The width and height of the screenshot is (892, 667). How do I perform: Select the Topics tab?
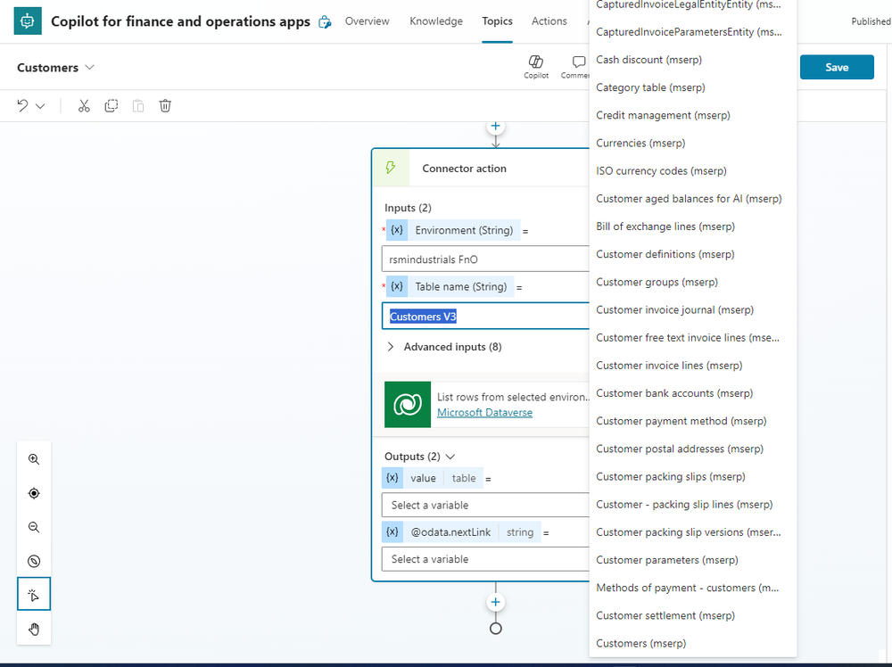coord(497,21)
